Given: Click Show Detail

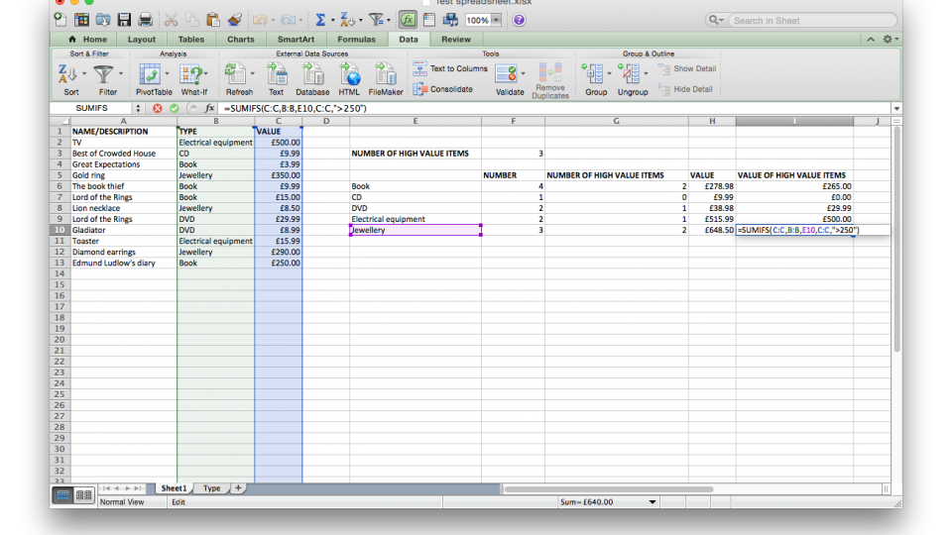Looking at the screenshot, I should coord(686,68).
